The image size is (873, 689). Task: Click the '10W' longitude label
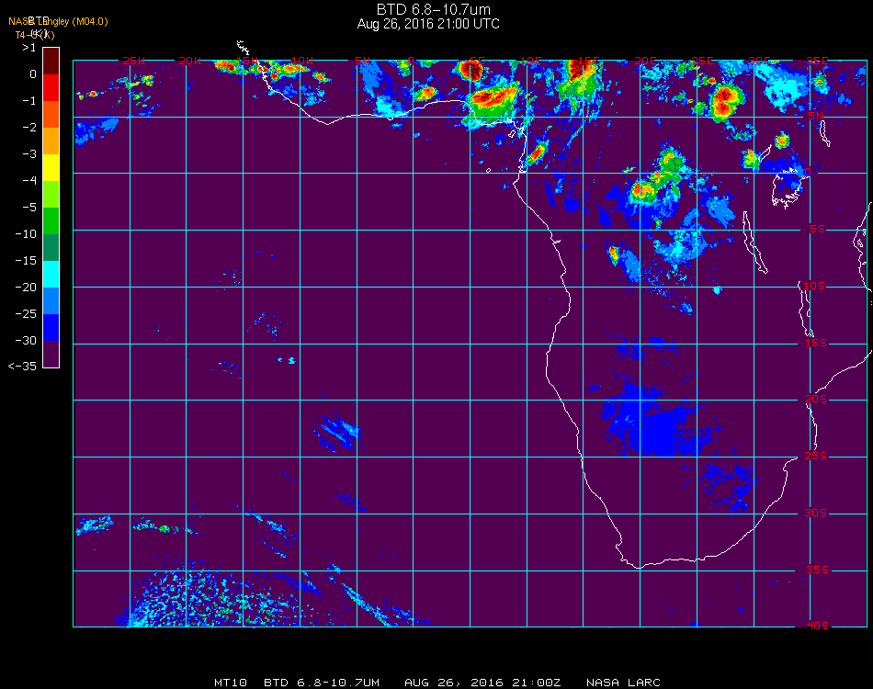tap(302, 61)
